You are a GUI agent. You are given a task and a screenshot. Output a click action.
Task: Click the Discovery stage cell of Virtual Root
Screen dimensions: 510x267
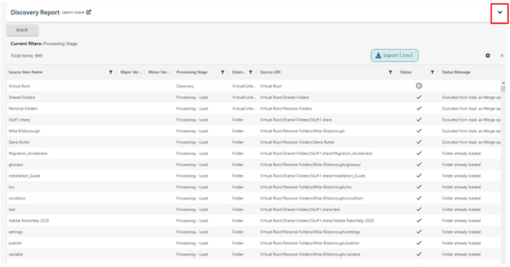(x=185, y=86)
